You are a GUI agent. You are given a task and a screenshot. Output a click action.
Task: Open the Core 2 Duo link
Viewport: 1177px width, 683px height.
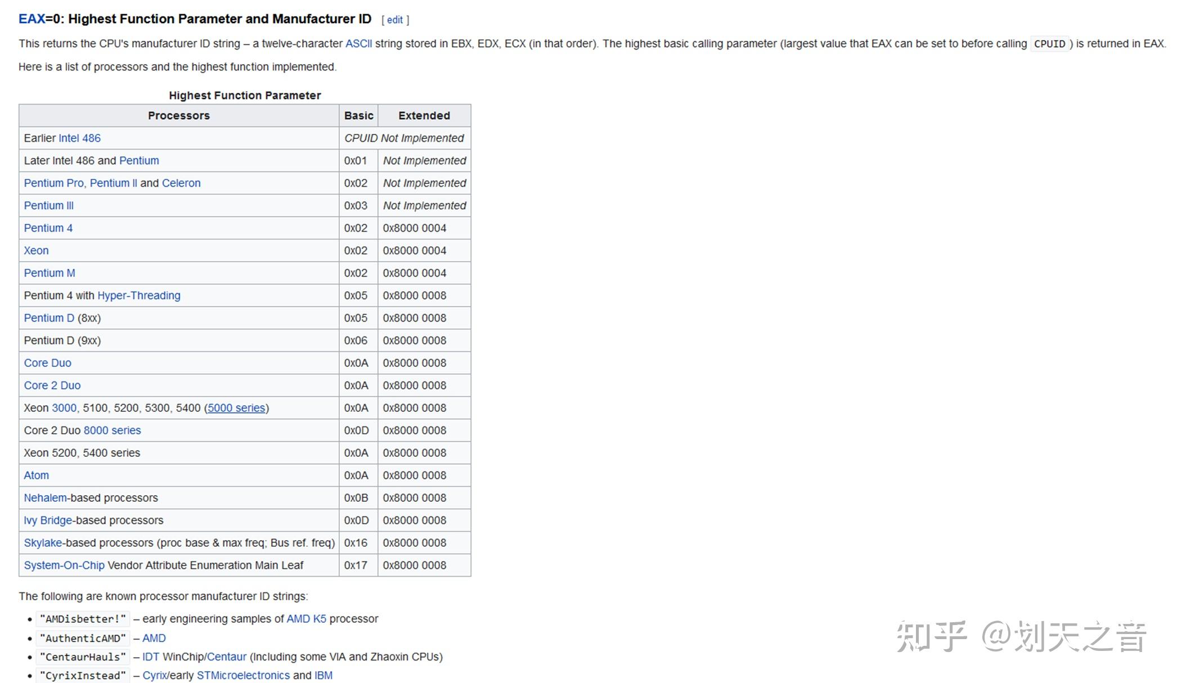tap(52, 386)
